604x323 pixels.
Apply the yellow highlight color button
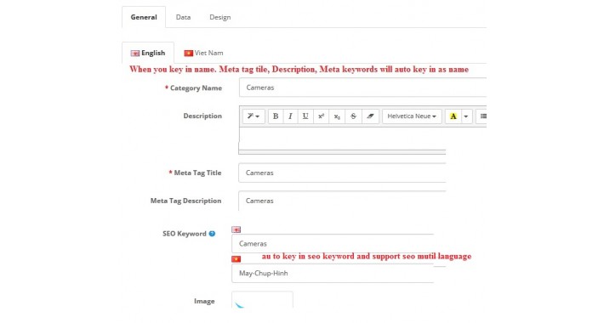pyautogui.click(x=453, y=116)
